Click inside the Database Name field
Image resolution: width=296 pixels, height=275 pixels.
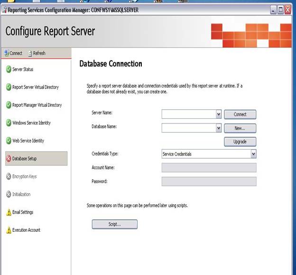coord(189,128)
